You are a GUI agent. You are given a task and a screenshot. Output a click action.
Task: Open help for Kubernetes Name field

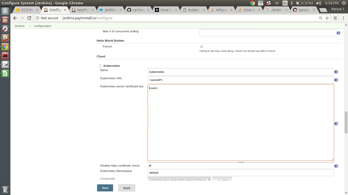pos(336,72)
